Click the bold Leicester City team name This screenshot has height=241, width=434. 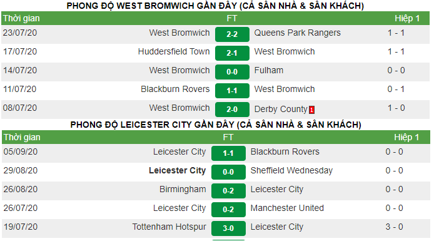click(177, 171)
